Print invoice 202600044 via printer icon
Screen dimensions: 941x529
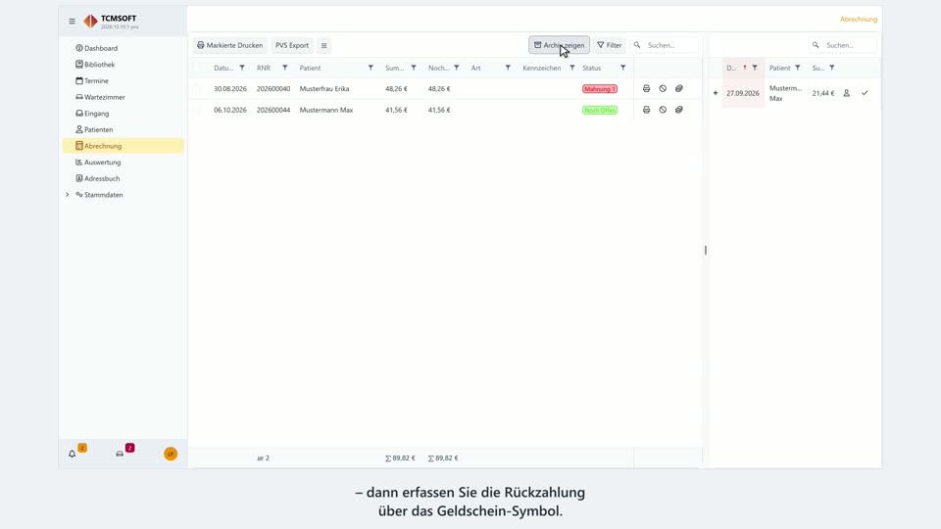(x=646, y=110)
